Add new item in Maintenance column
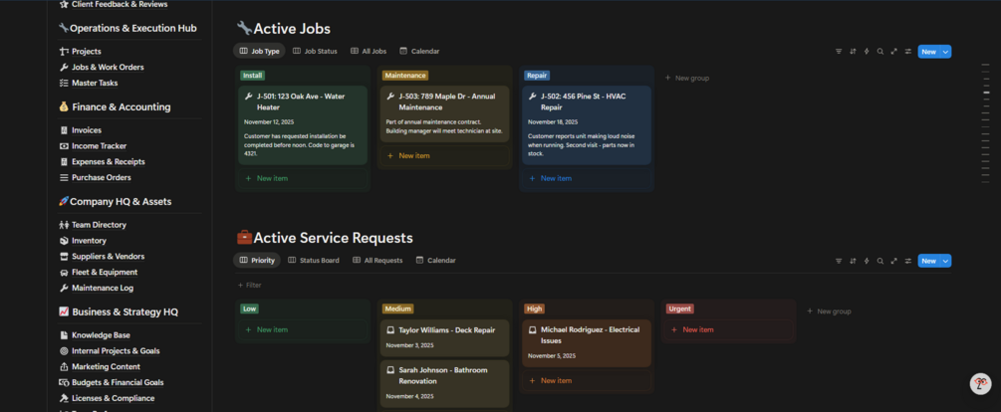The image size is (1001, 412). (x=444, y=155)
